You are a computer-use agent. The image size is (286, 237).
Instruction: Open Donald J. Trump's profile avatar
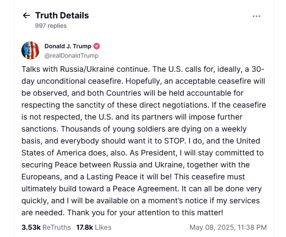[30, 51]
